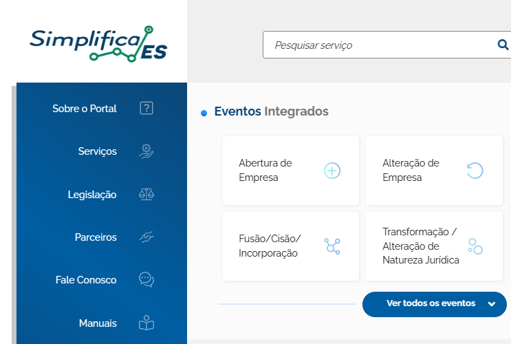
Task: Click the scales icon beside Legislação
Action: 146,194
